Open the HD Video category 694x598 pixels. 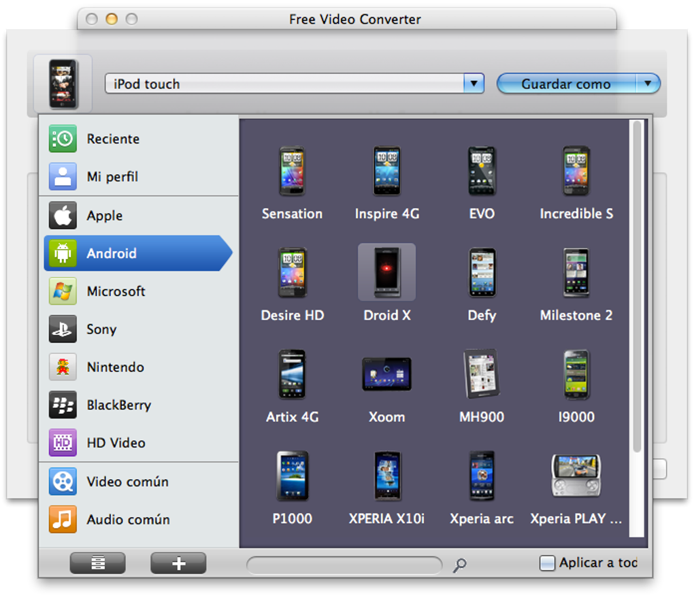coord(139,443)
